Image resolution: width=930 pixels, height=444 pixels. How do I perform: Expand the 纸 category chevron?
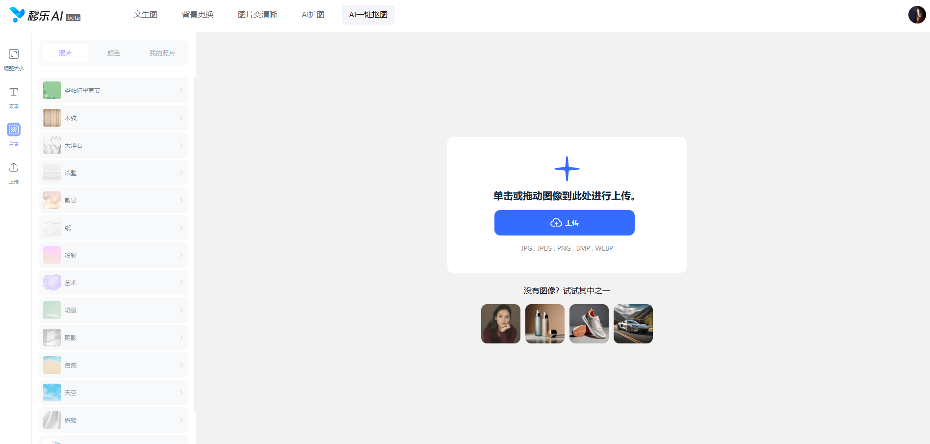[x=181, y=228]
